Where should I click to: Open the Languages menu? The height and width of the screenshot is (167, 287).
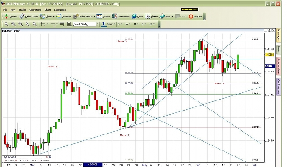[x=60, y=10]
